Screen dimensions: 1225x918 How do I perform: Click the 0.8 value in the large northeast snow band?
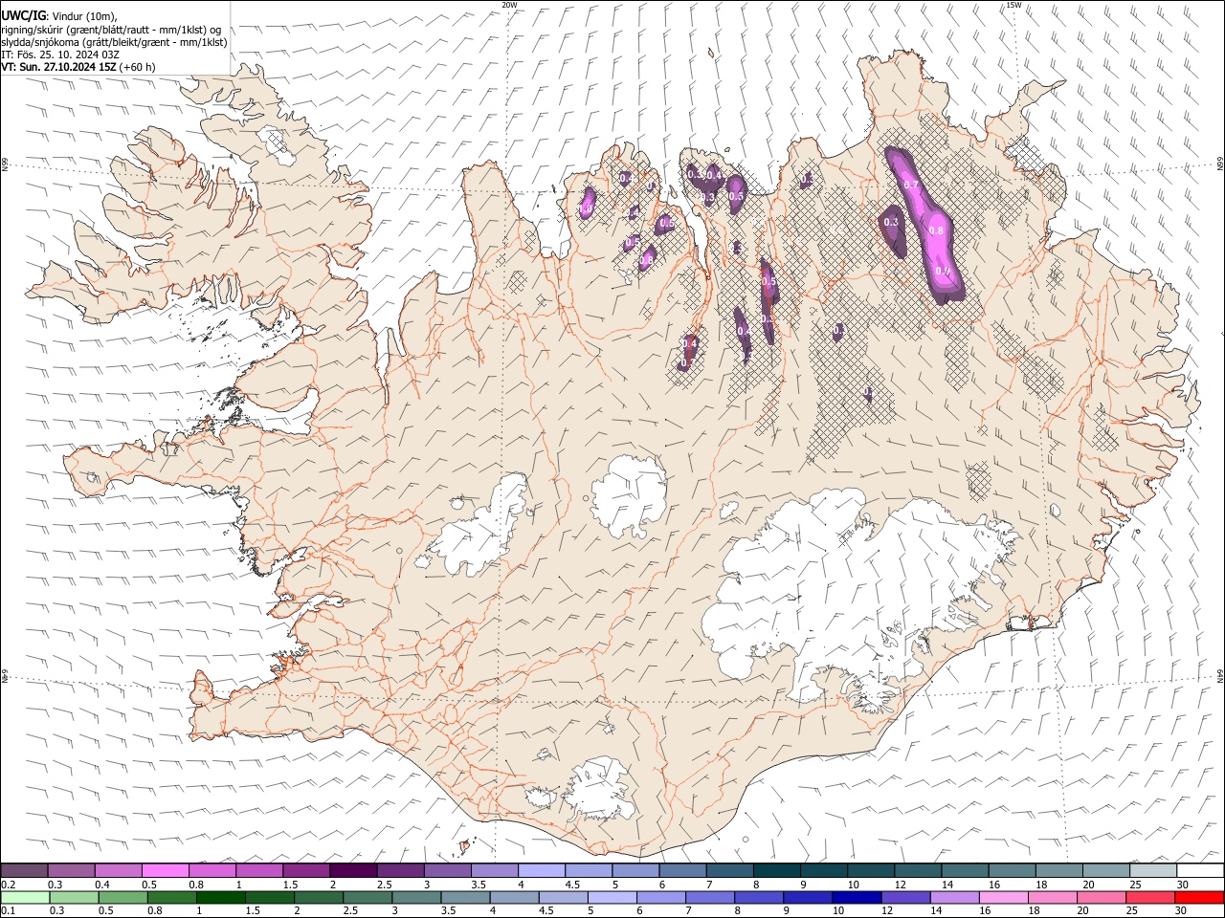click(936, 230)
